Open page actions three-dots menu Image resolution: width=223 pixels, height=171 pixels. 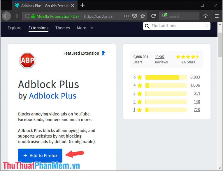coord(127,16)
